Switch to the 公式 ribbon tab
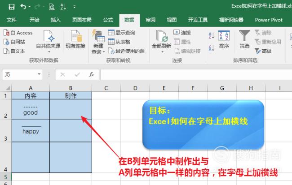The width and height of the screenshot is (292, 185). click(x=108, y=20)
